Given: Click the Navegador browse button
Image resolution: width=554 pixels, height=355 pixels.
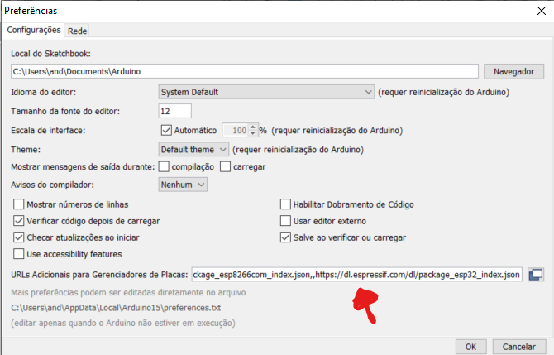Looking at the screenshot, I should tap(513, 71).
